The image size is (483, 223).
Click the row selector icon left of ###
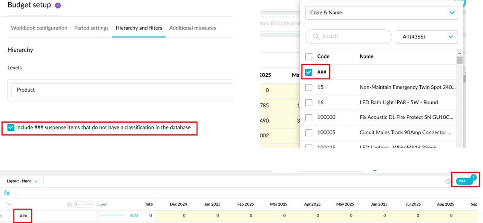click(2, 216)
